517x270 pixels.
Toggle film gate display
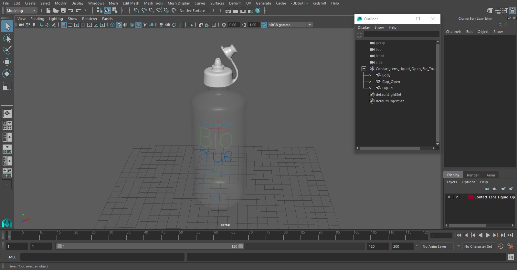[x=70, y=25]
